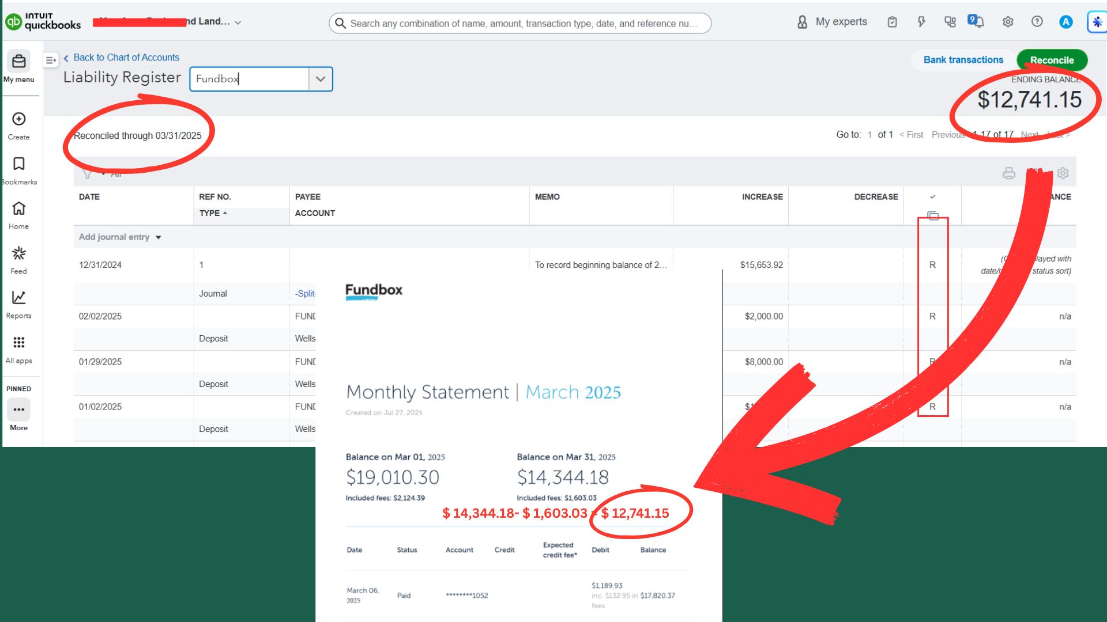Click the settings gear in top bar
This screenshot has height=622, width=1107.
1008,22
